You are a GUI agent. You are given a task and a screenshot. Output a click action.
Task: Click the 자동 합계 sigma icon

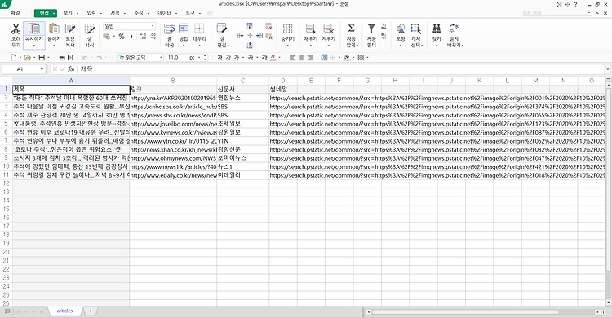pos(351,29)
